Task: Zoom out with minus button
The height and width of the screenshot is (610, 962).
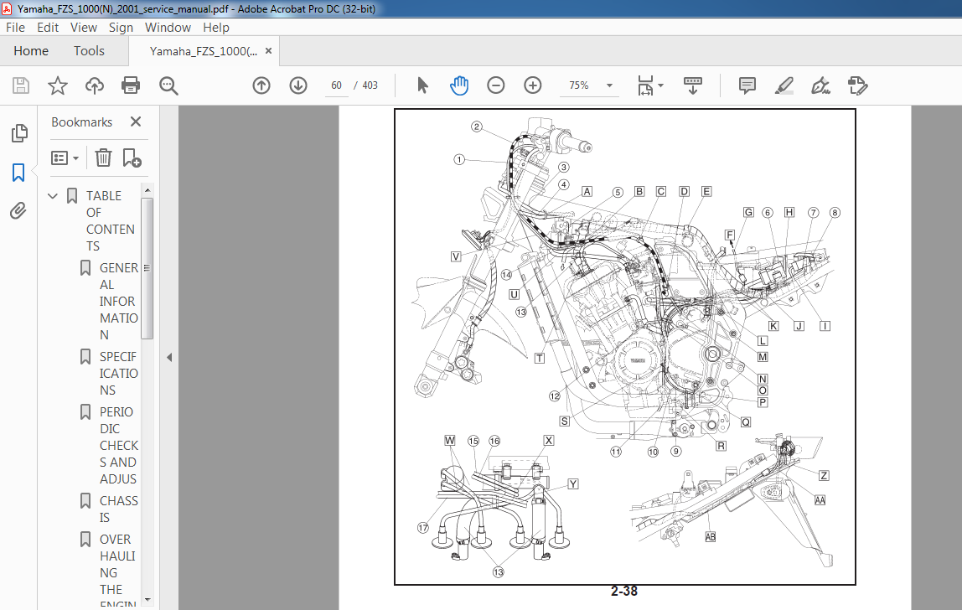Action: coord(496,85)
